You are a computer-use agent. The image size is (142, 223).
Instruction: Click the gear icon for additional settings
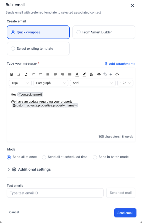coord(14,169)
